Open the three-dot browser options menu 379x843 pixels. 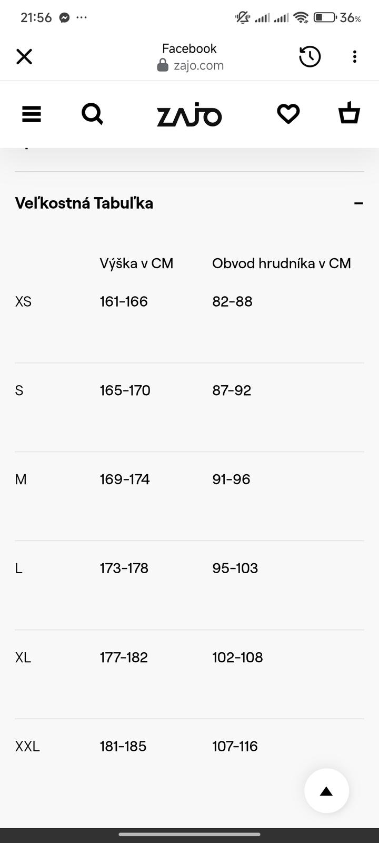pos(355,56)
